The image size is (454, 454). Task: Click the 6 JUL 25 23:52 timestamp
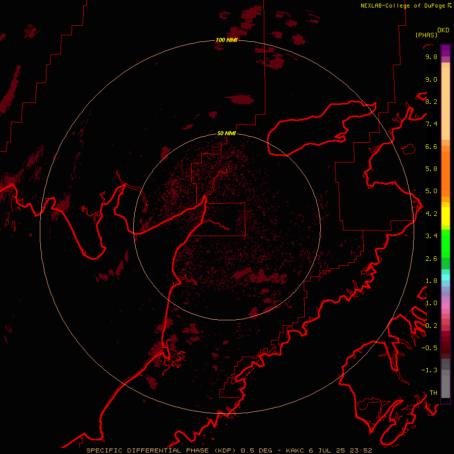(x=340, y=450)
